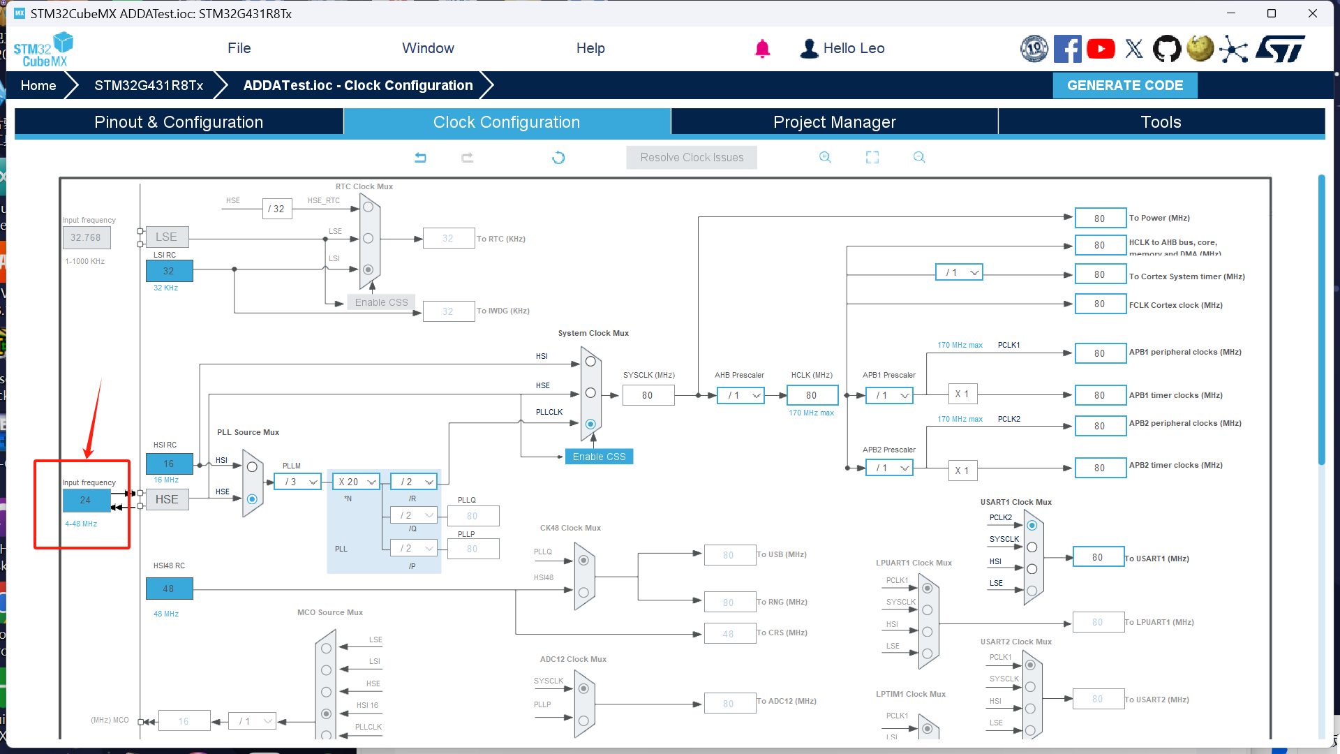1340x754 pixels.
Task: Switch to Pinout & Configuration tab
Action: click(x=179, y=122)
